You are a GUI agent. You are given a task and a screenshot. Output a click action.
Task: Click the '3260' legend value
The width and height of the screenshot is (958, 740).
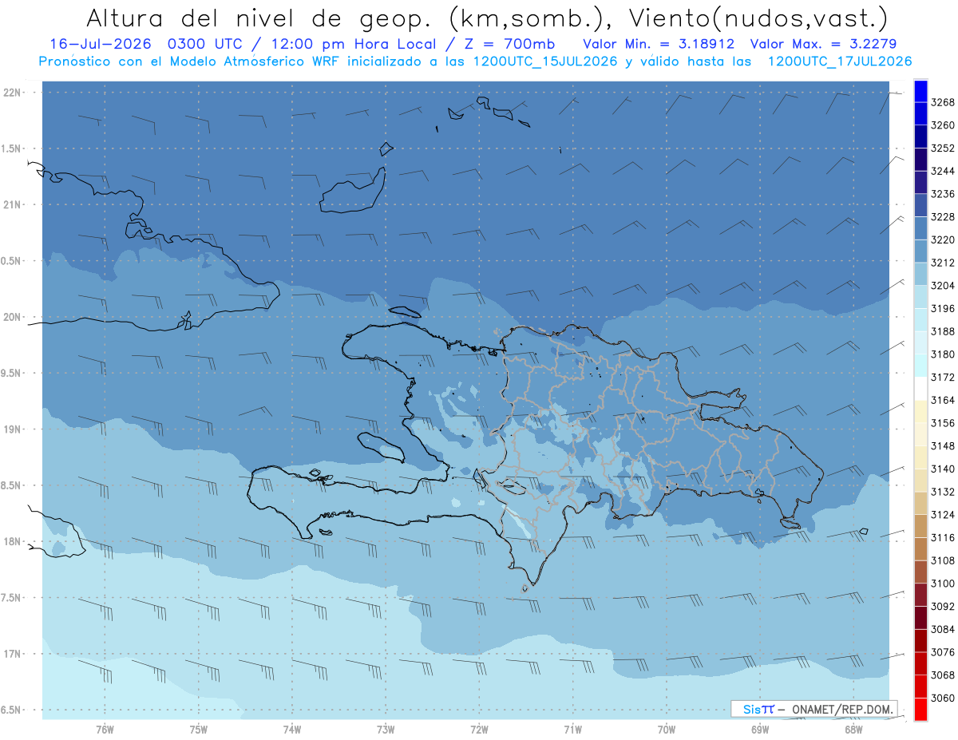tap(943, 125)
